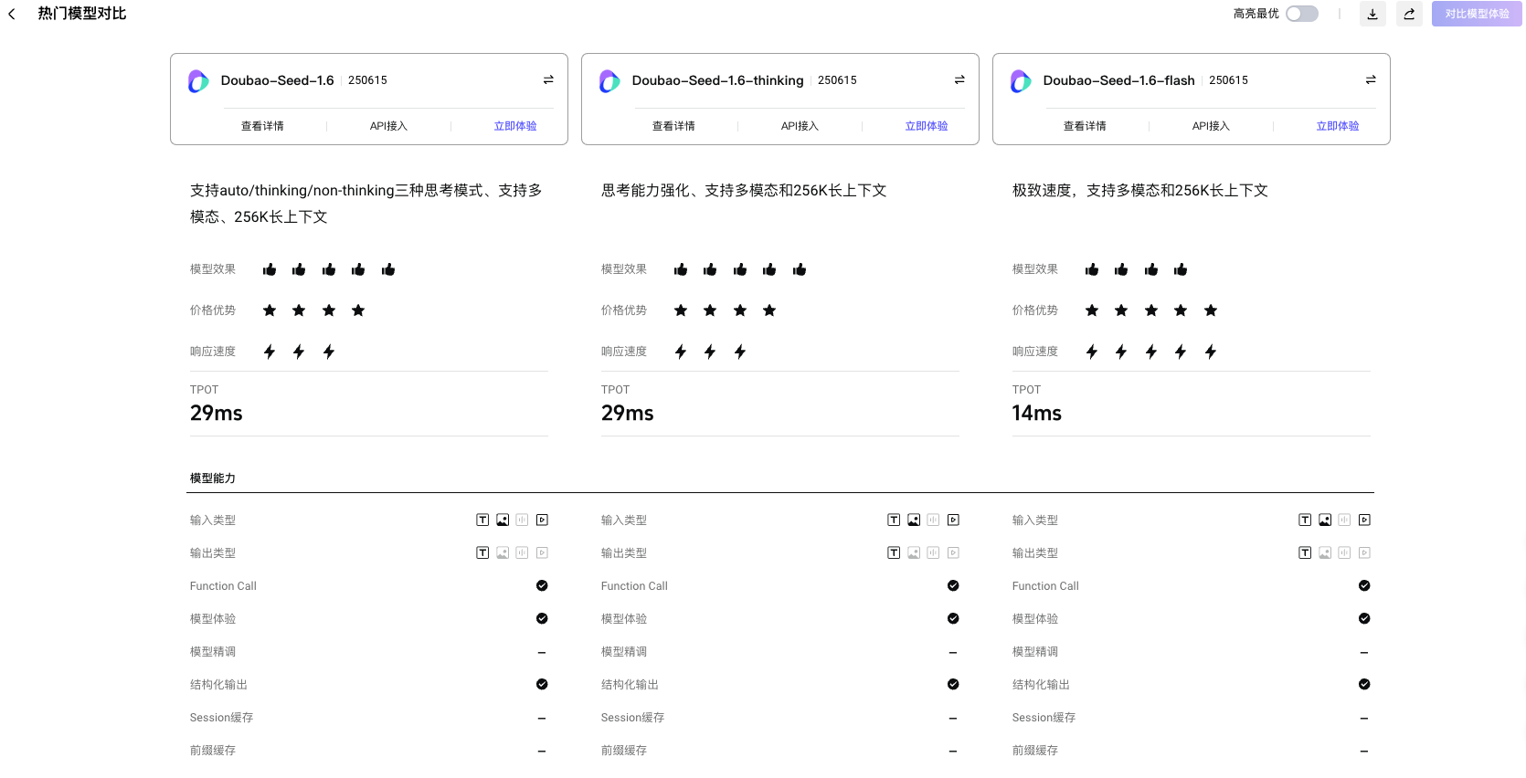
Task: Click image input type icon for Doubao-Seed-1.6-thinking
Action: pos(914,520)
